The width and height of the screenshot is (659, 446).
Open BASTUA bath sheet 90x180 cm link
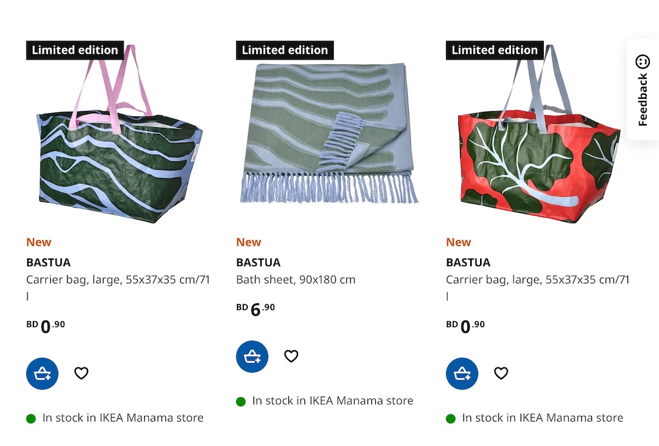(x=296, y=280)
